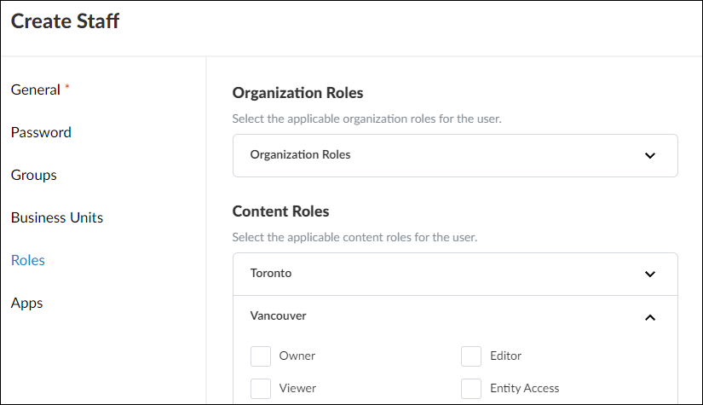The height and width of the screenshot is (405, 703).
Task: Click the red required asterisk next to General
Action: click(x=67, y=87)
